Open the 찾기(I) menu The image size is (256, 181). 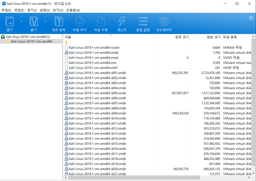click(x=32, y=10)
